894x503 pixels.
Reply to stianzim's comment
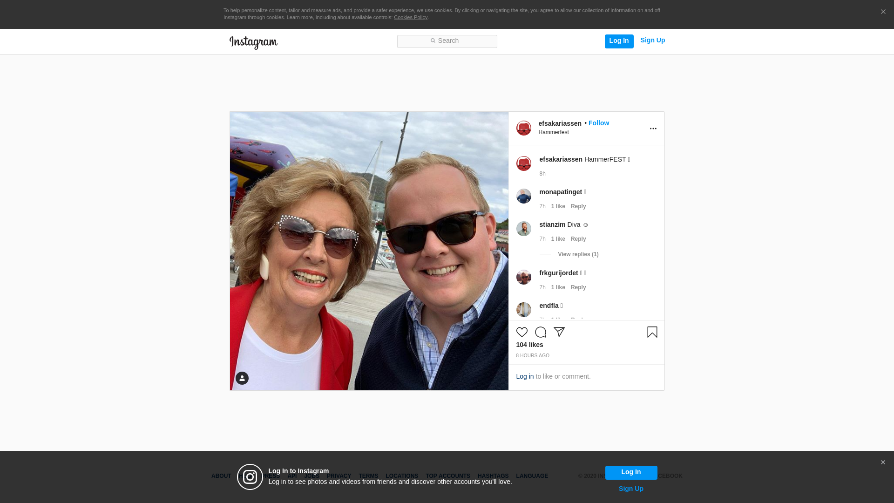(578, 239)
